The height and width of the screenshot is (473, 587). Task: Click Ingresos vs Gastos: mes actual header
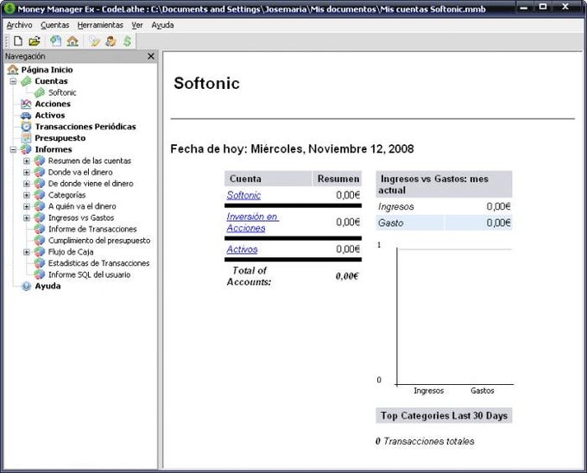tap(444, 184)
